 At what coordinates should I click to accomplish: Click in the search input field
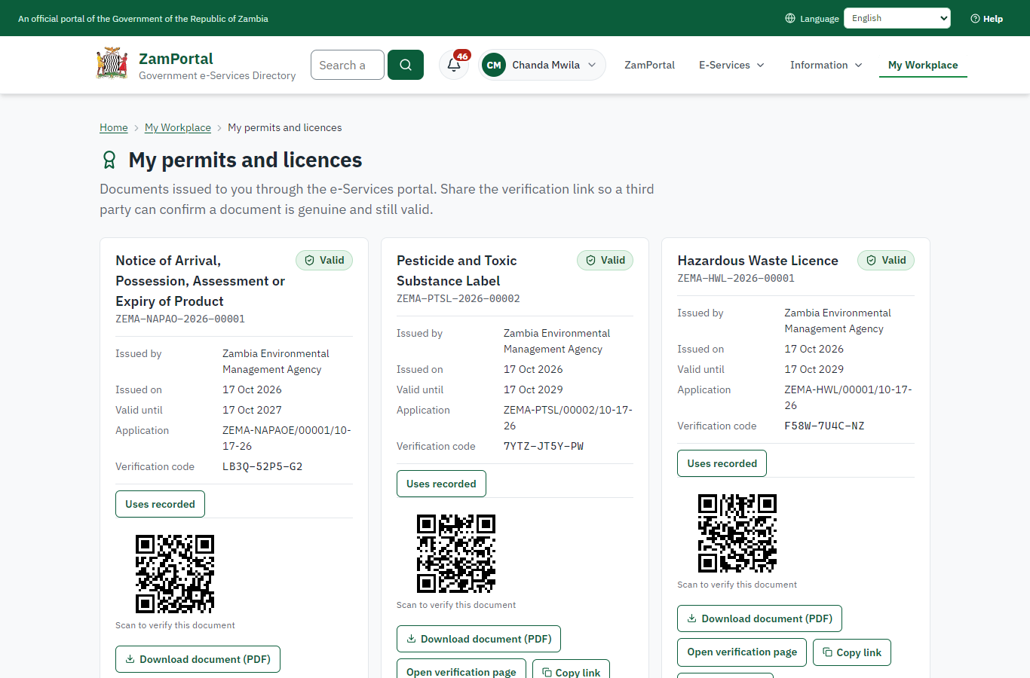coord(348,65)
